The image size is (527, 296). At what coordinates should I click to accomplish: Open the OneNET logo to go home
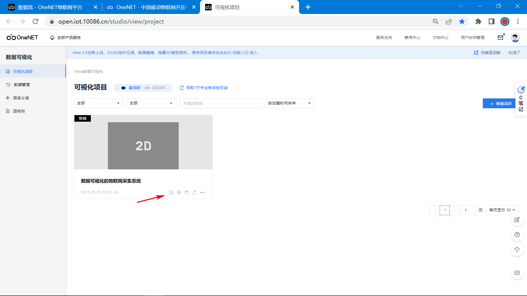tap(22, 38)
